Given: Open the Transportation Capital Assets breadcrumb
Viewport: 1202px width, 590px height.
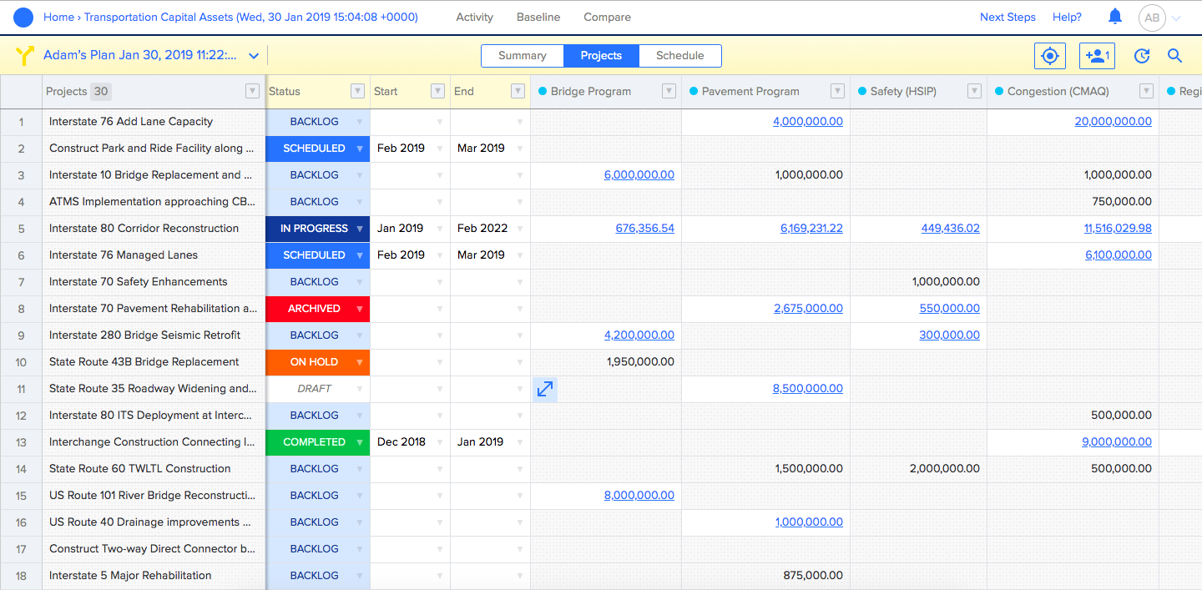Looking at the screenshot, I should 251,17.
